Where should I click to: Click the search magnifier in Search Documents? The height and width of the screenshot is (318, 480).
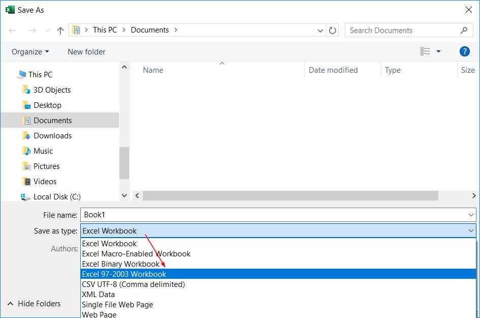click(463, 31)
